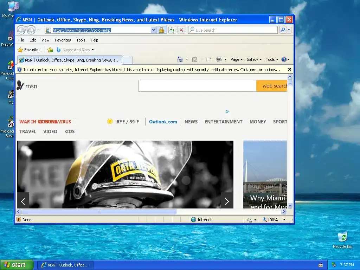Viewport: 360px width, 270px height.
Task: Show the Favorites center star button
Action: 29,50
